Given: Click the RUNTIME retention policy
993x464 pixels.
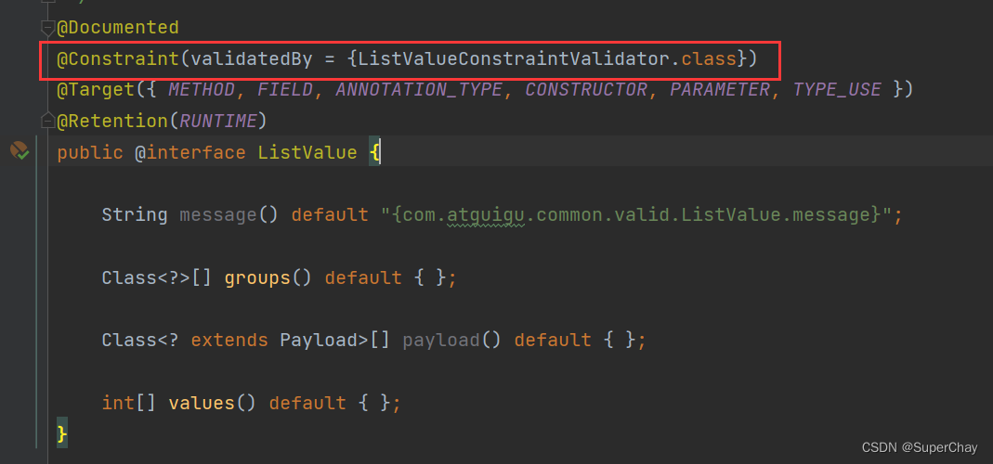Looking at the screenshot, I should pyautogui.click(x=218, y=121).
